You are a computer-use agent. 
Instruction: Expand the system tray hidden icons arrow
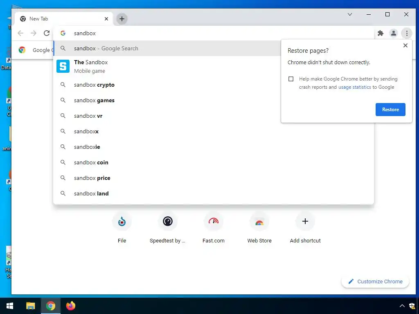click(402, 306)
